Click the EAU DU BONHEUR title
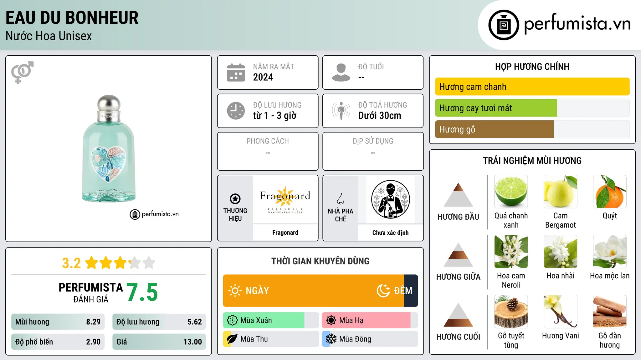The height and width of the screenshot is (360, 641). click(x=72, y=18)
